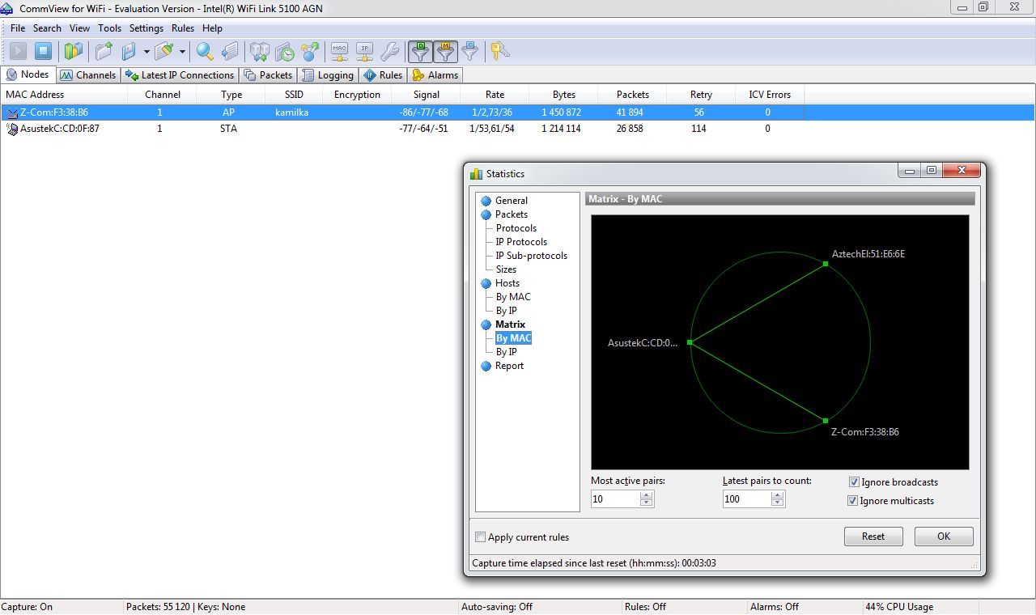Uncheck Ignore multicasts checkbox
1036x615 pixels.
point(852,501)
